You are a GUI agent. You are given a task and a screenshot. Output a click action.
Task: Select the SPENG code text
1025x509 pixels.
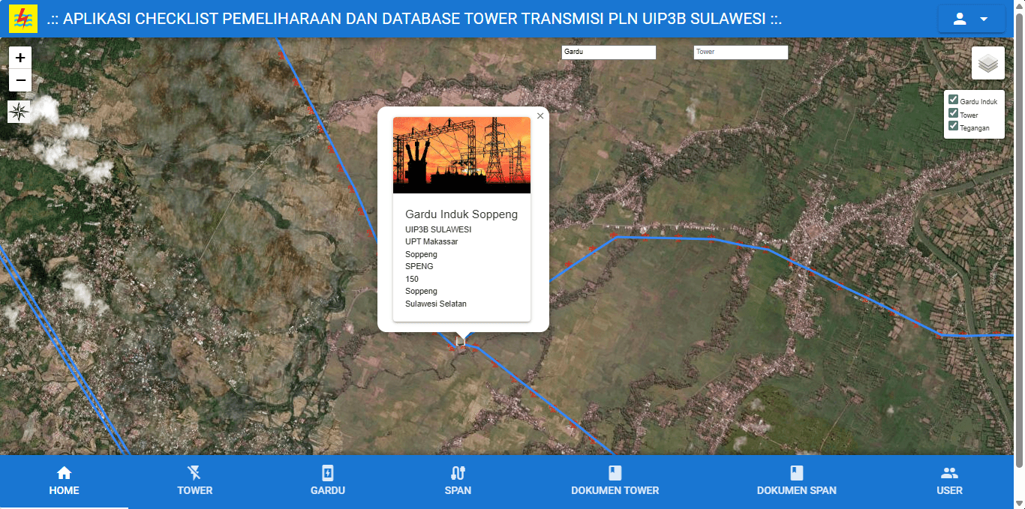[419, 266]
